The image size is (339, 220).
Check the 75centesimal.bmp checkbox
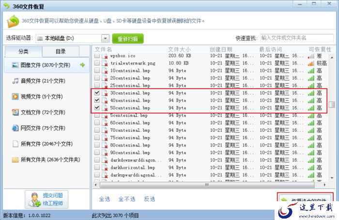pos(97,137)
